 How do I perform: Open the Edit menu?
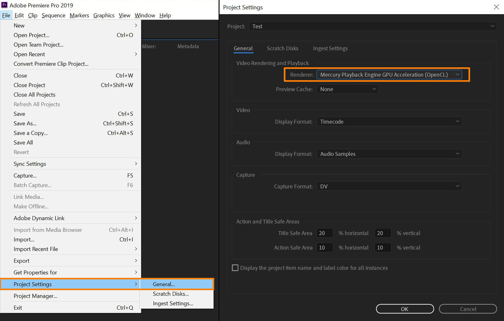click(x=19, y=15)
